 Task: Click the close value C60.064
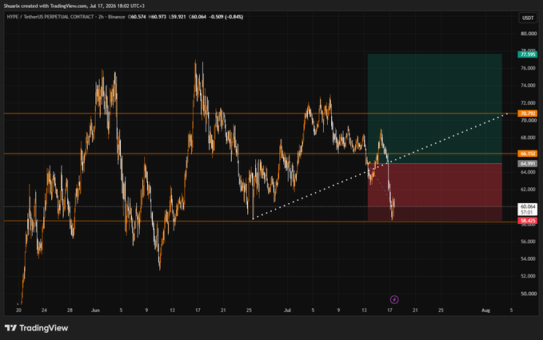point(198,17)
